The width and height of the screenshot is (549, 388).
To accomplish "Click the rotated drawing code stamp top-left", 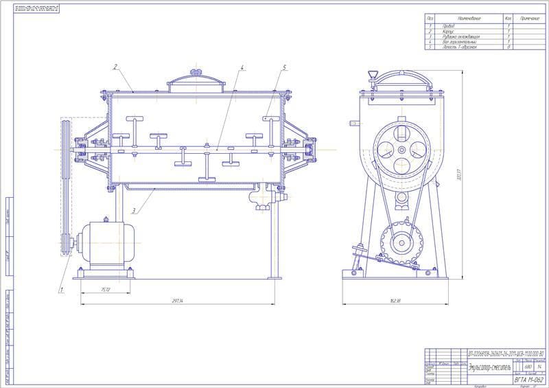I will click(36, 9).
